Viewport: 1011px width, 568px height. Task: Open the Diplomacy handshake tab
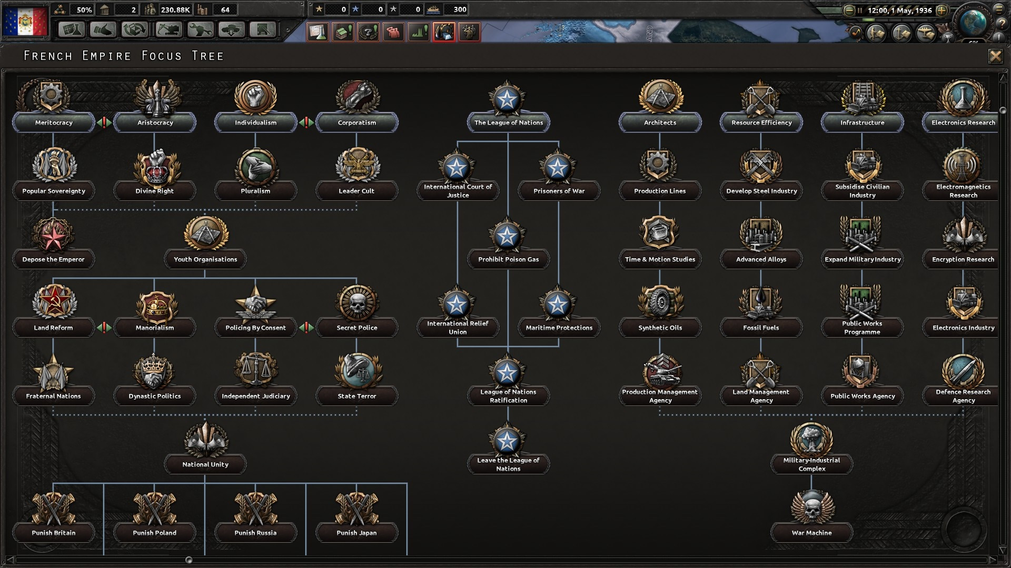pyautogui.click(x=103, y=29)
